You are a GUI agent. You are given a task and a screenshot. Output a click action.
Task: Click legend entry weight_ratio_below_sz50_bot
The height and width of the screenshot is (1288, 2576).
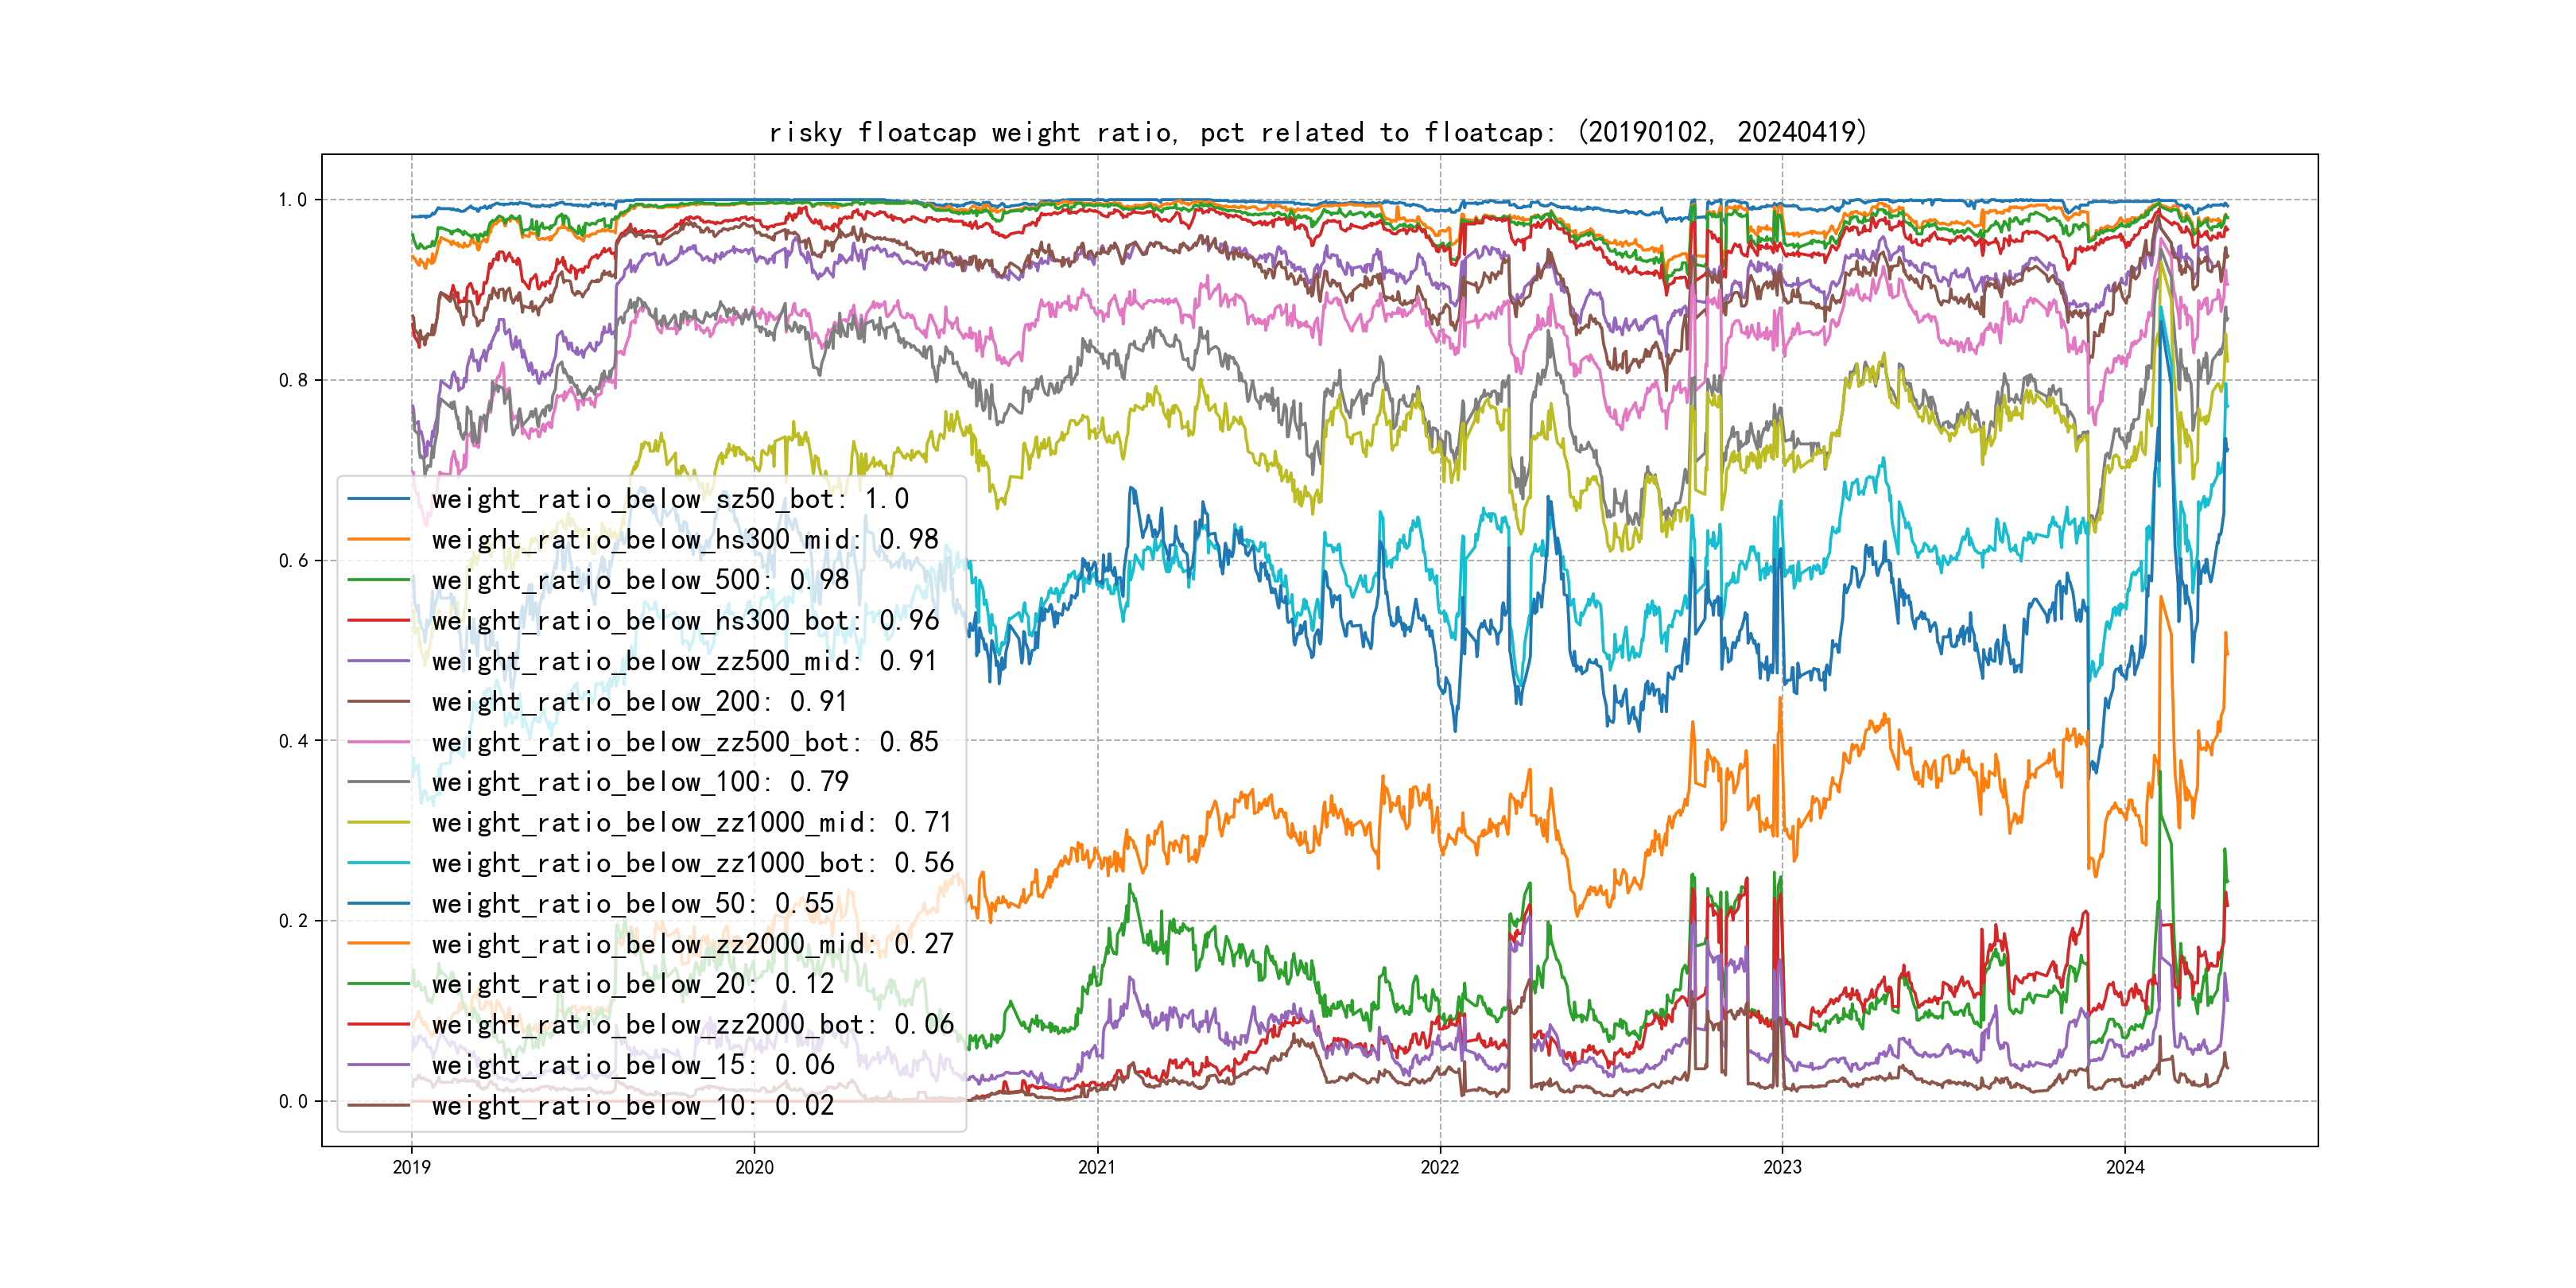click(x=670, y=499)
